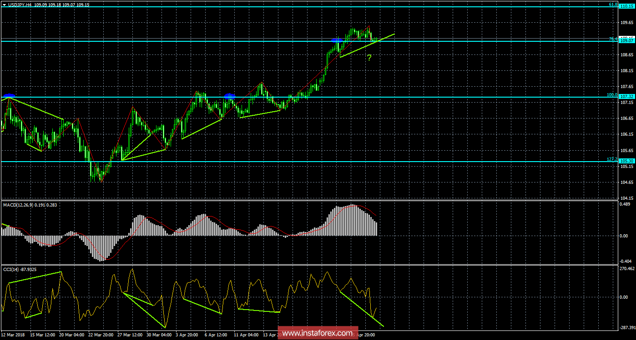The width and height of the screenshot is (636, 340).
Task: Click the blue ellipse marker at 12 Mar peak
Action: coord(9,96)
